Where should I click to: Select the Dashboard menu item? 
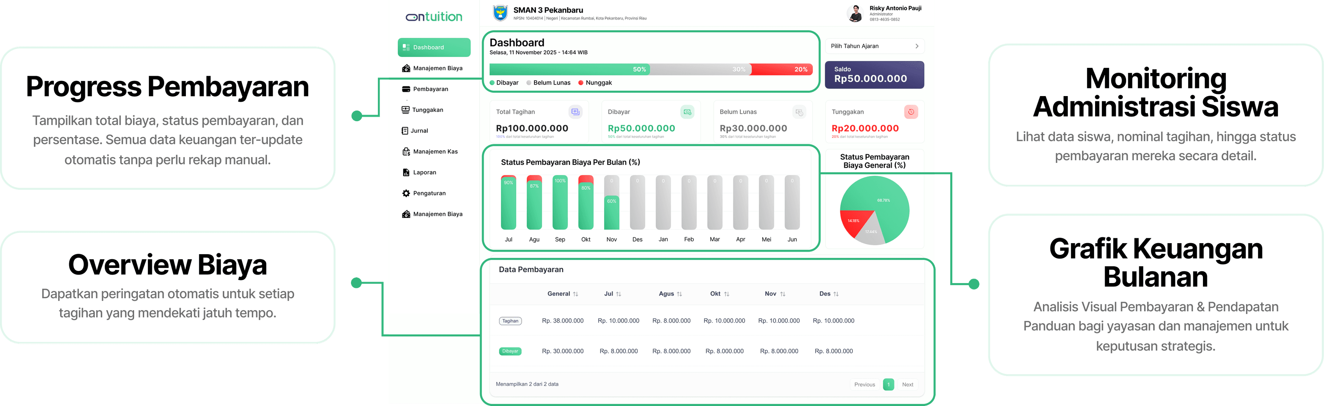tap(433, 47)
